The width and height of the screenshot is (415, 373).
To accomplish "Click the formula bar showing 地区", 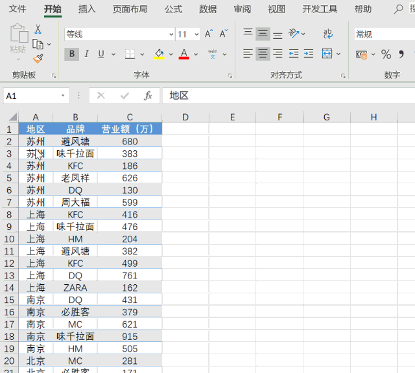I will (x=289, y=95).
